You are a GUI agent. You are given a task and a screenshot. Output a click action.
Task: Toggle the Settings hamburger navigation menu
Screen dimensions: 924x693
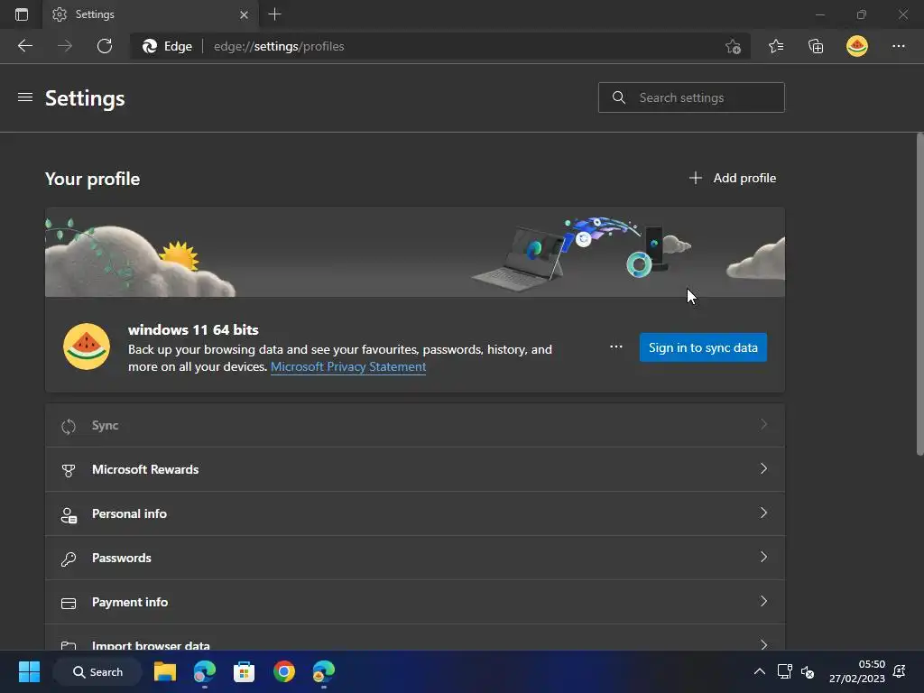click(x=24, y=97)
